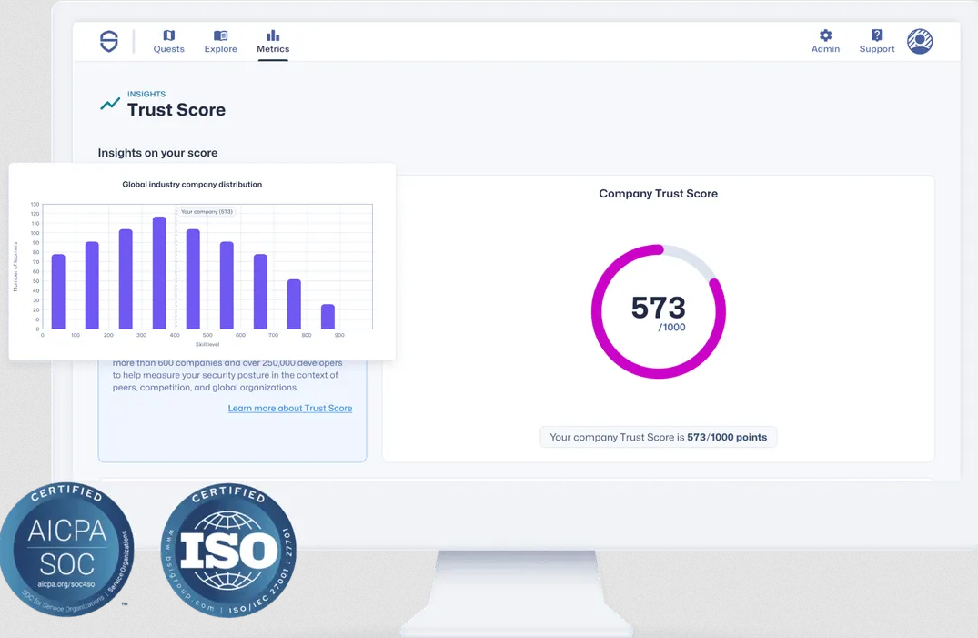Open the Quests map icon
Viewport: 978px width, 638px height.
(169, 35)
